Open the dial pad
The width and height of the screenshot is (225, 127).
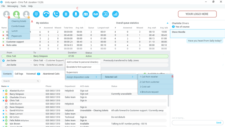36,14
